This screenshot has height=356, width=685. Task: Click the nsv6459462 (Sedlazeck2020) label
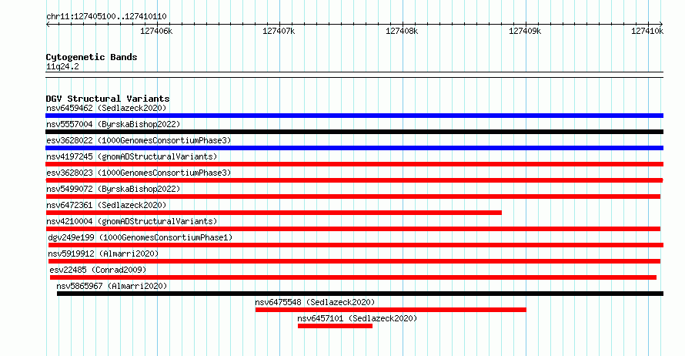106,108
